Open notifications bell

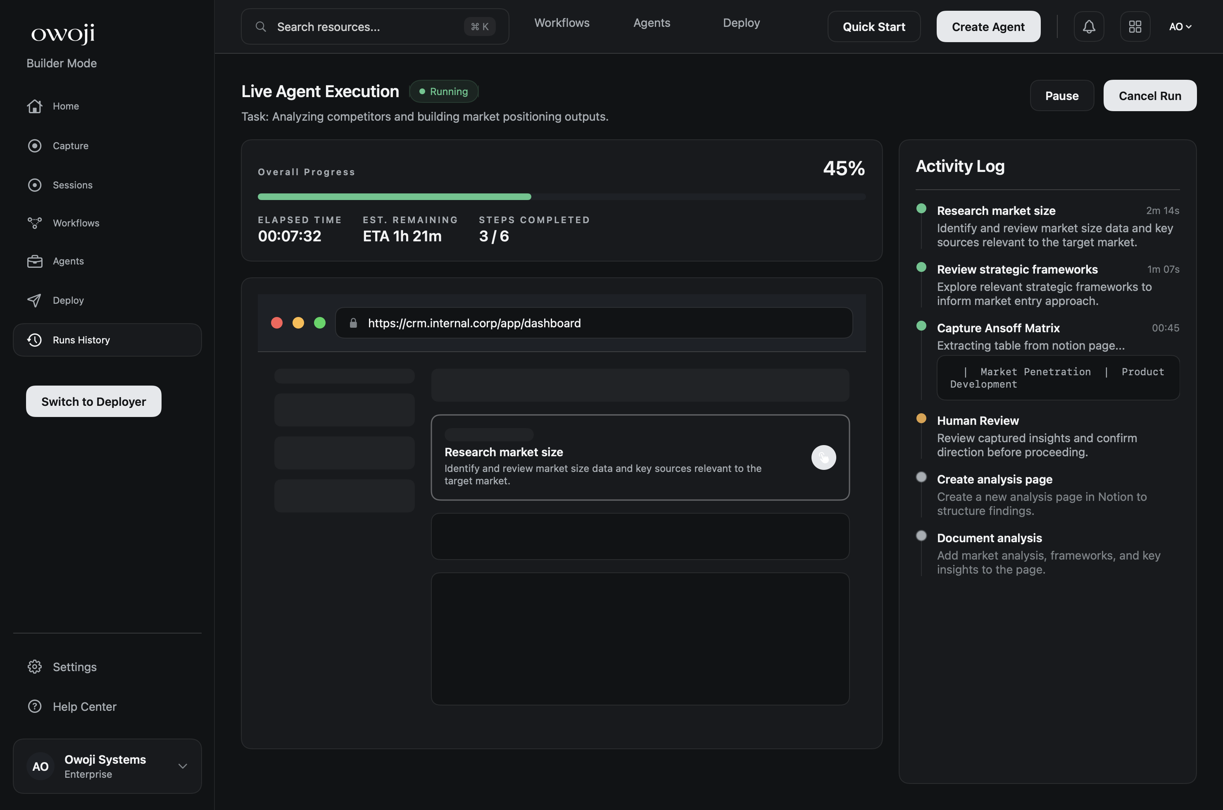1089,26
